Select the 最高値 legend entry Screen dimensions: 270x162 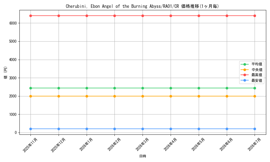(x=251, y=75)
